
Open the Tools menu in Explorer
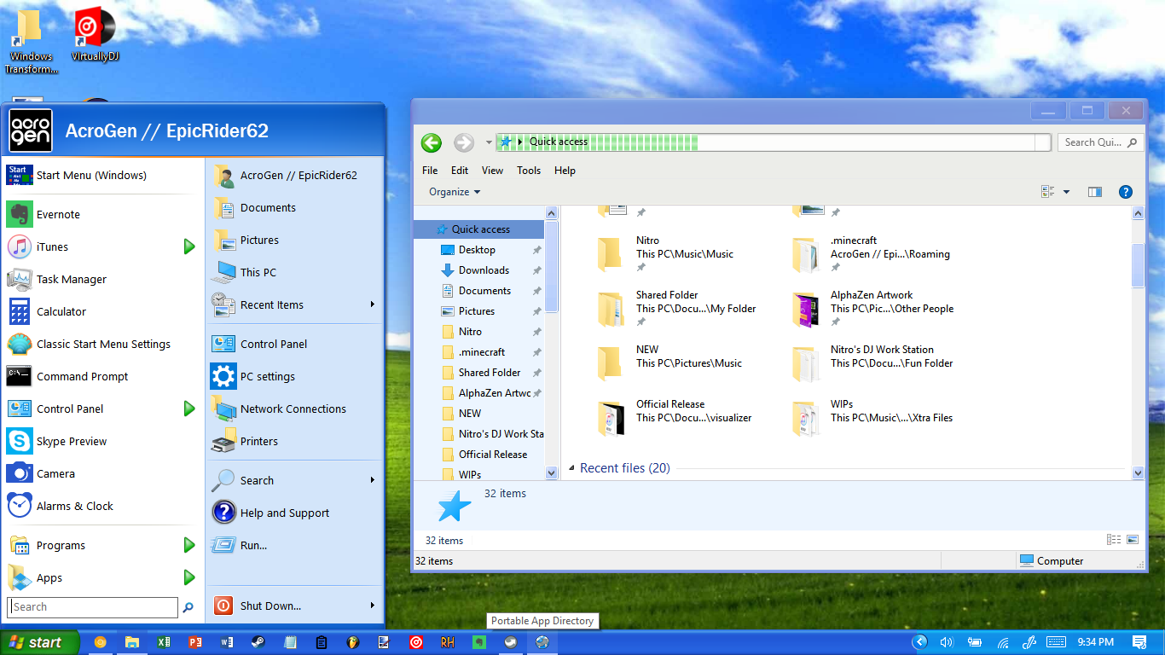click(529, 171)
